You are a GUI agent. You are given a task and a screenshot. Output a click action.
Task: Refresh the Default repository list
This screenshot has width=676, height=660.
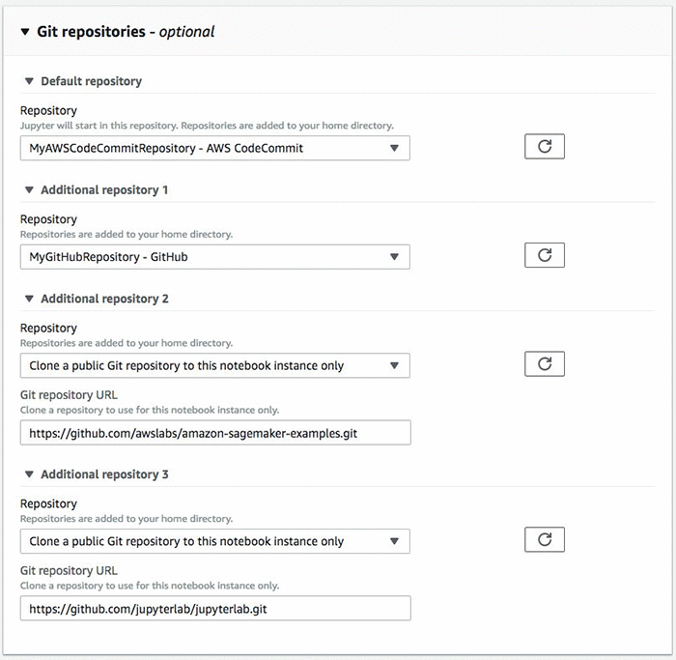pyautogui.click(x=544, y=147)
